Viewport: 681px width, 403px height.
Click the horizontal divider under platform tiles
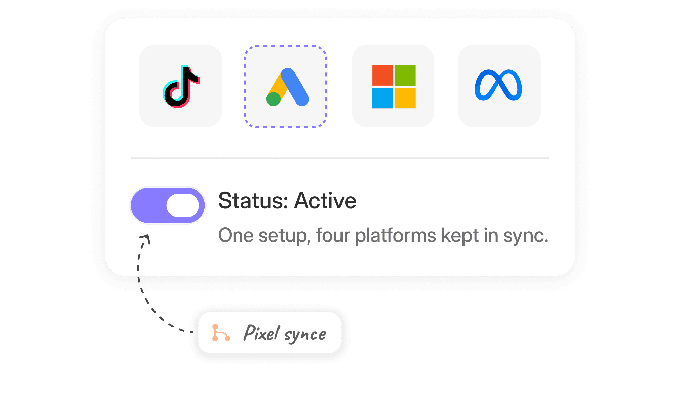(x=340, y=158)
